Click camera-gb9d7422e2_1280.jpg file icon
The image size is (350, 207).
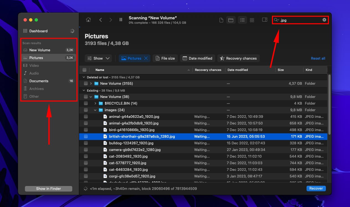[105, 150]
